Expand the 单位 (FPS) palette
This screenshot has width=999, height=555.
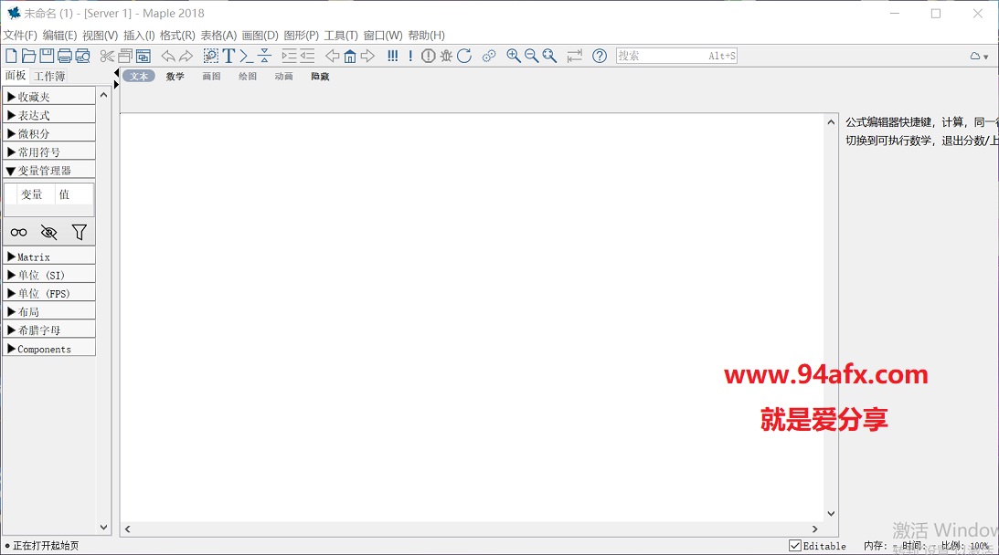[x=49, y=293]
